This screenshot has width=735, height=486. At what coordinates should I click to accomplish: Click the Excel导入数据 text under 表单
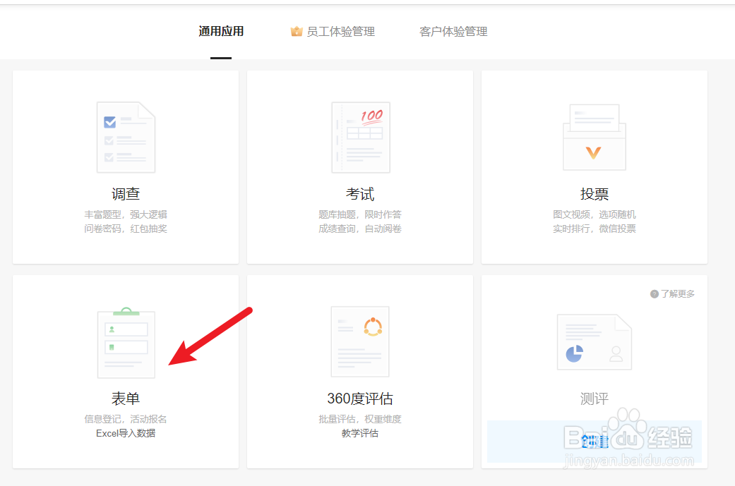[x=126, y=432]
